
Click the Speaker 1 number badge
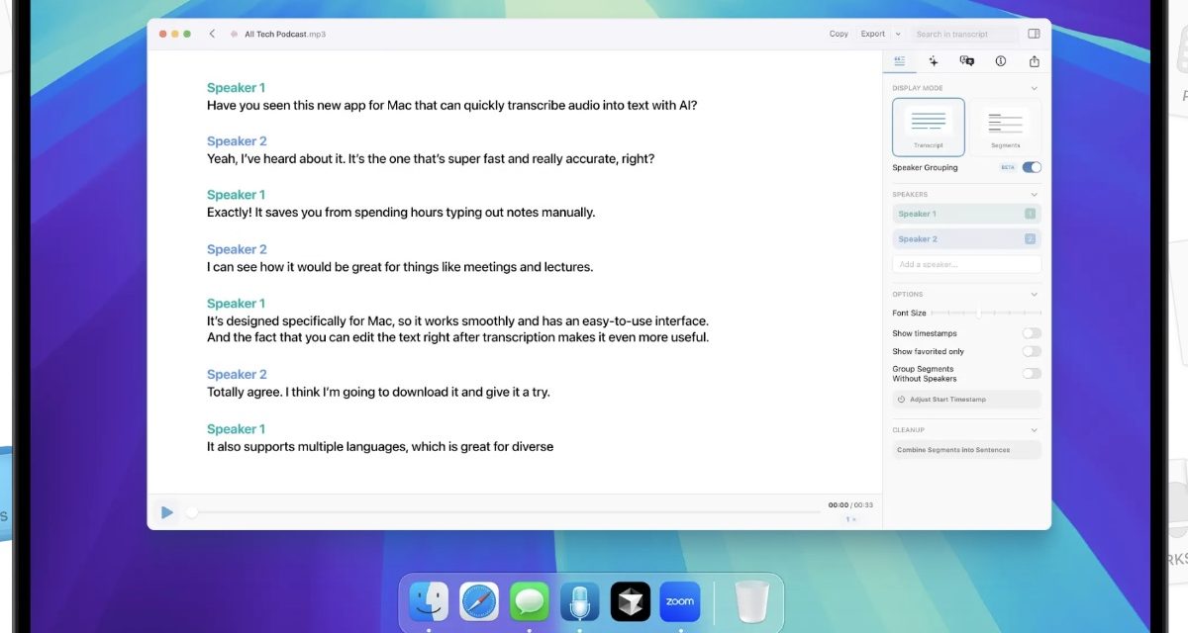(1030, 214)
